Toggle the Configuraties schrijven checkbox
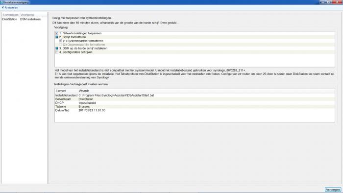Viewport: 343px width, 193px height. tap(57, 52)
